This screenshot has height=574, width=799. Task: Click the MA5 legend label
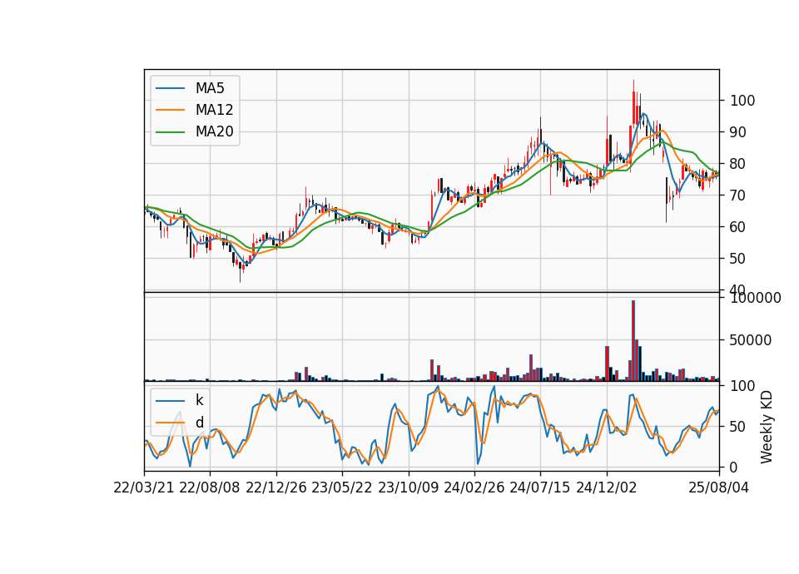210,88
